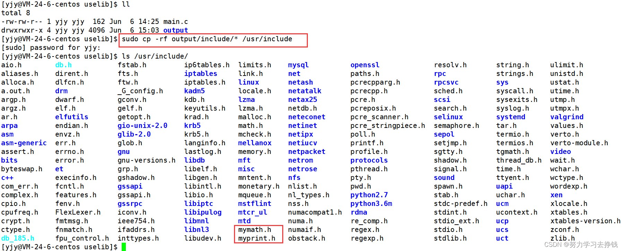Screen dimensions: 623x251
Task: Click the 'mtcr_ul' directory
Action: coord(253,213)
